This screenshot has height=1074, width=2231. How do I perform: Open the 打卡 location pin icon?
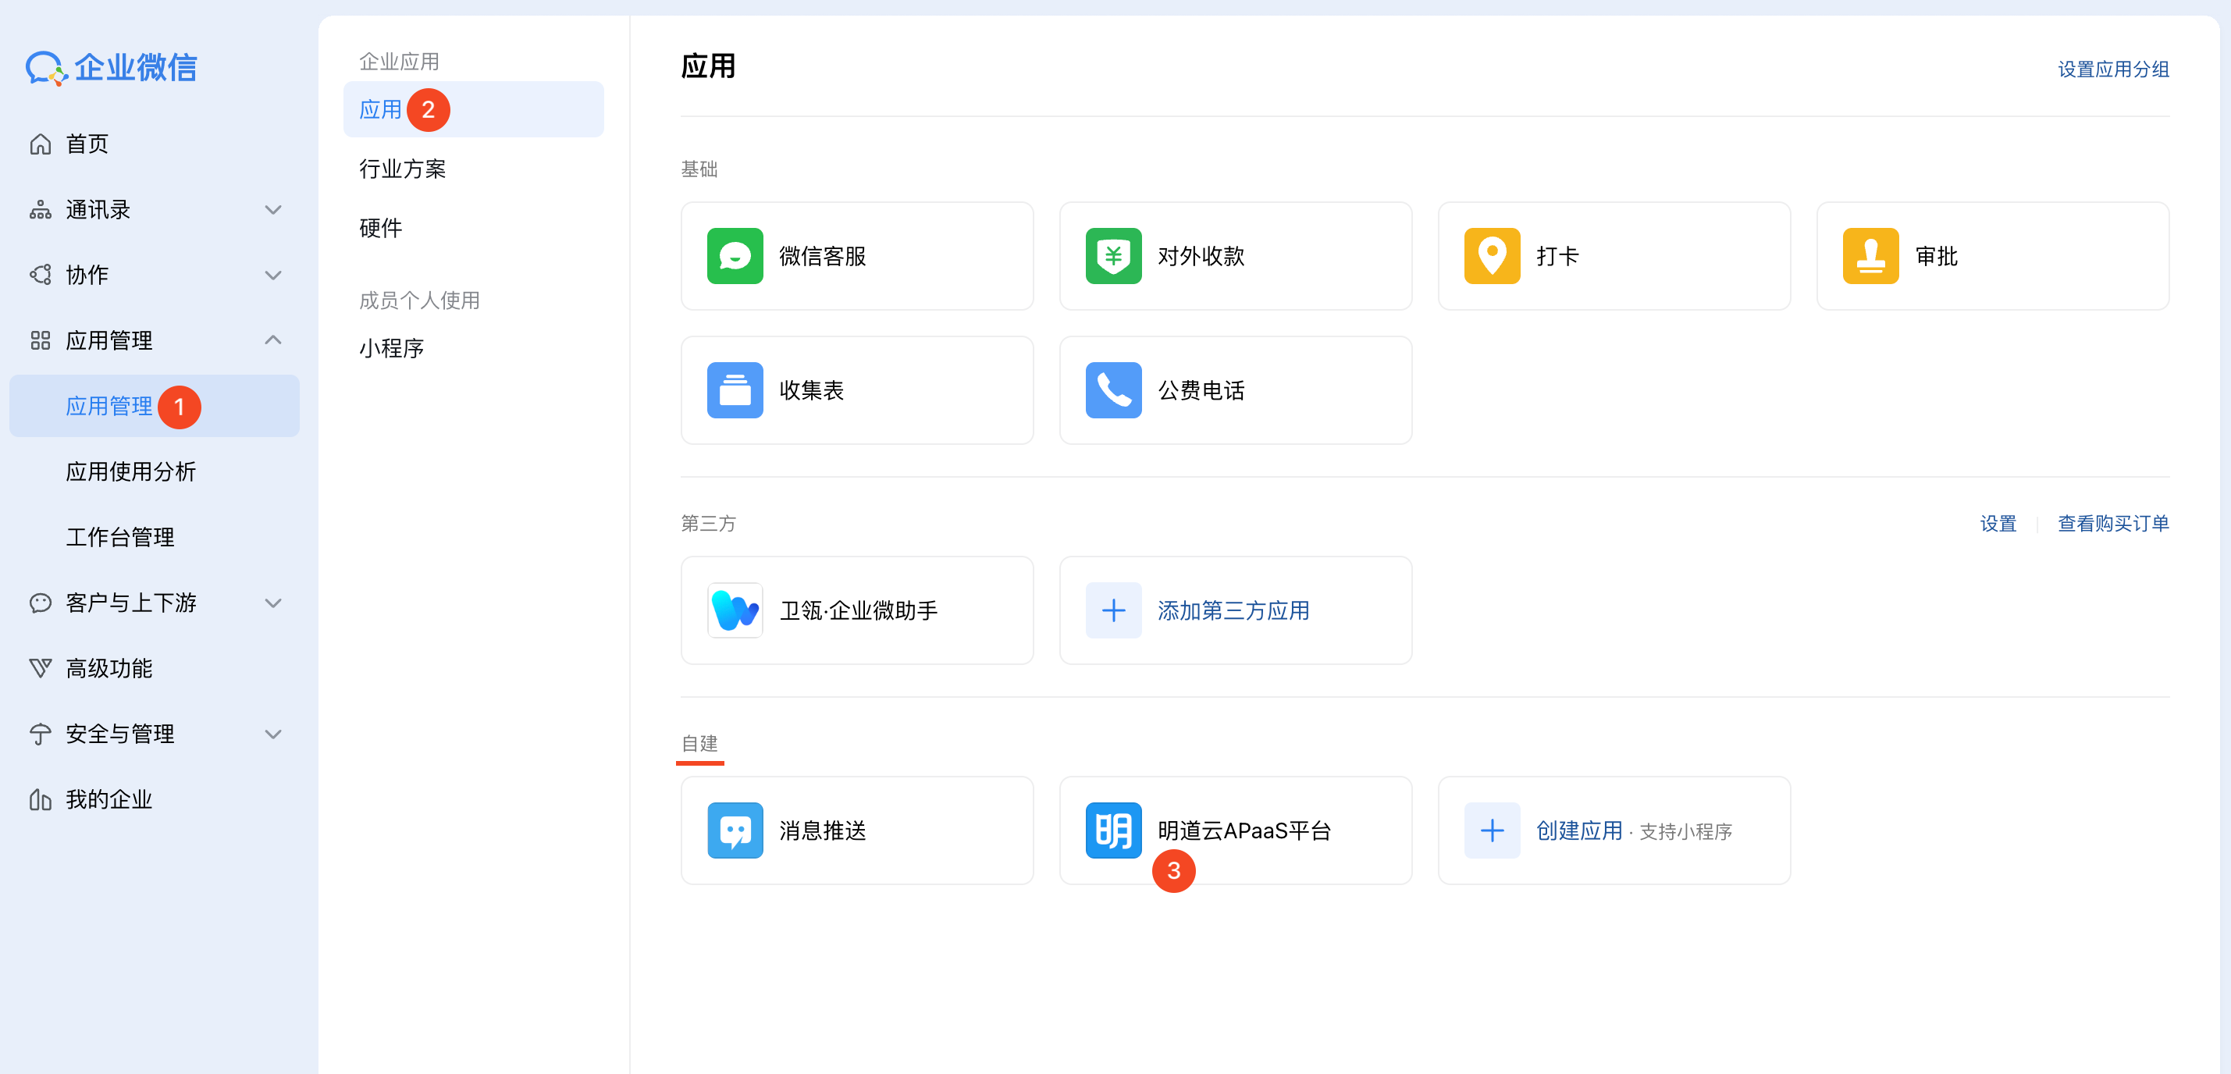1492,256
